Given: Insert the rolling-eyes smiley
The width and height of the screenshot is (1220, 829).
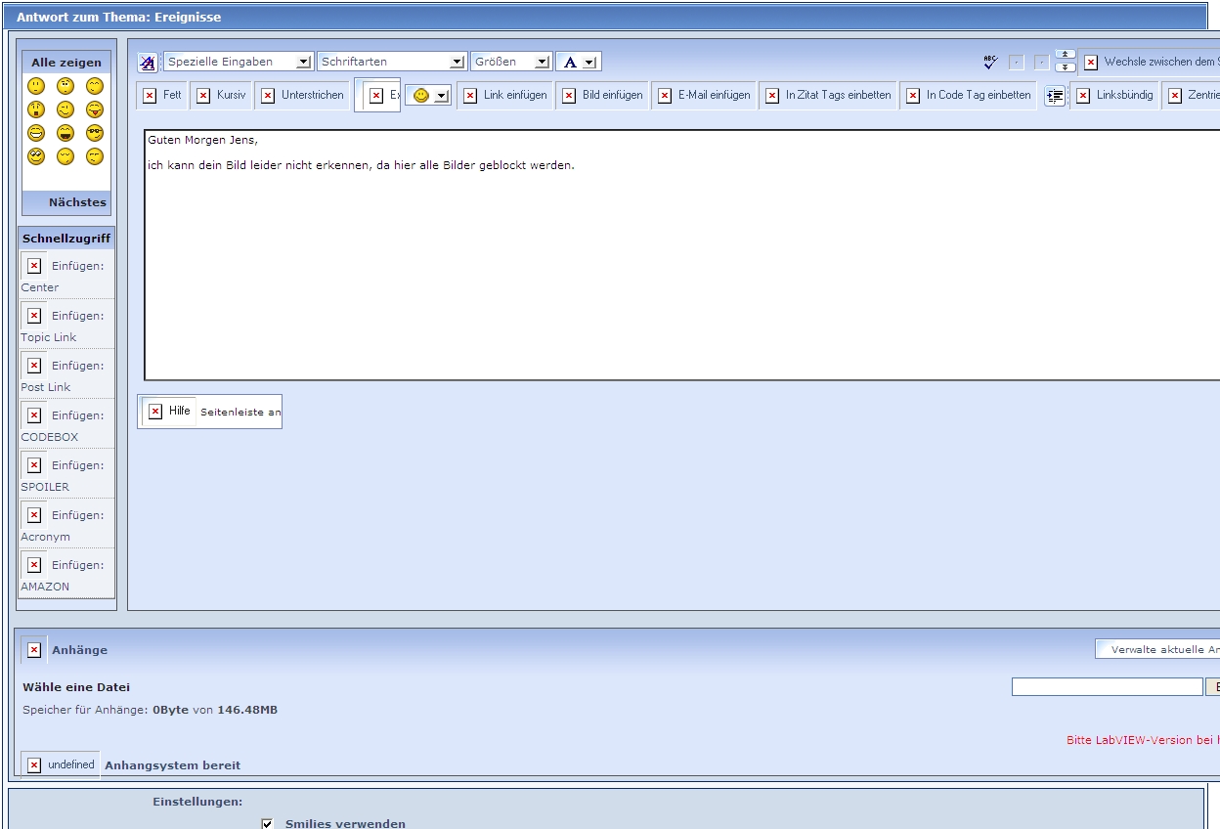Looking at the screenshot, I should pyautogui.click(x=36, y=156).
